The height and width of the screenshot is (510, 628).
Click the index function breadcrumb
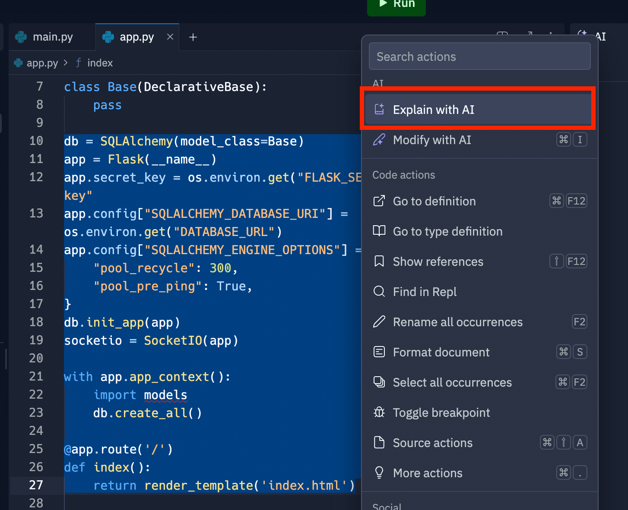[x=99, y=63]
